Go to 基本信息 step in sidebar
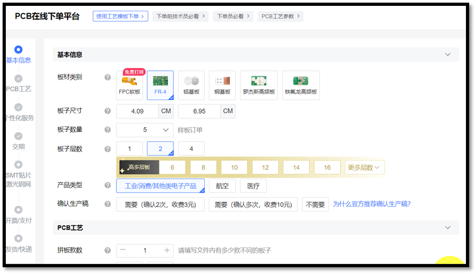The image size is (476, 274). (x=19, y=55)
